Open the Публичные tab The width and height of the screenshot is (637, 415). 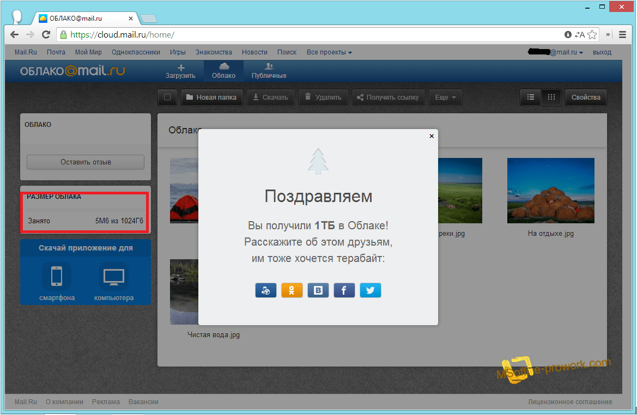click(269, 71)
